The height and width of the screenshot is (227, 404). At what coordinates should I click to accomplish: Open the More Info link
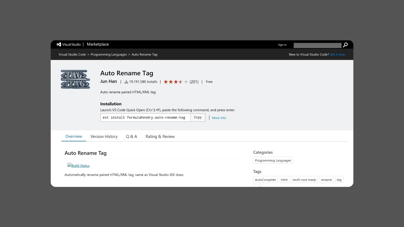click(219, 118)
